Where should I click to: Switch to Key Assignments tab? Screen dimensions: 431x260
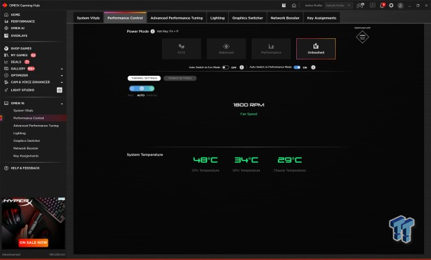click(322, 18)
